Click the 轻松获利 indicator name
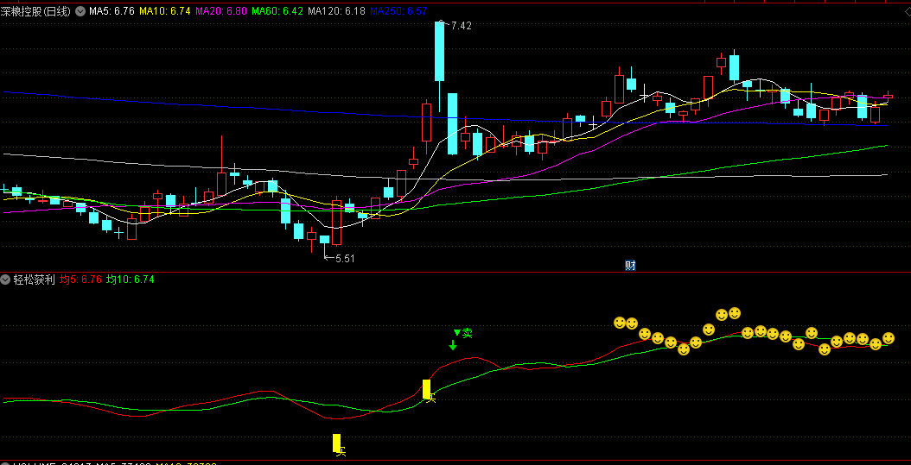This screenshot has width=911, height=465. pos(34,280)
